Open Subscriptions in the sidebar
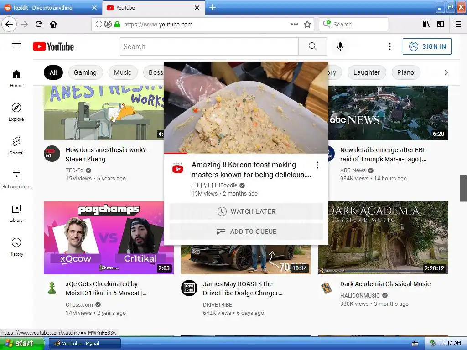Viewport: 467px width, 350px height. (16, 180)
